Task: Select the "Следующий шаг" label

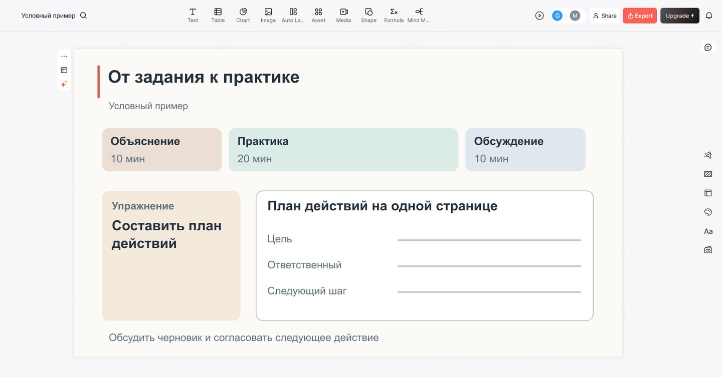Action: tap(307, 291)
